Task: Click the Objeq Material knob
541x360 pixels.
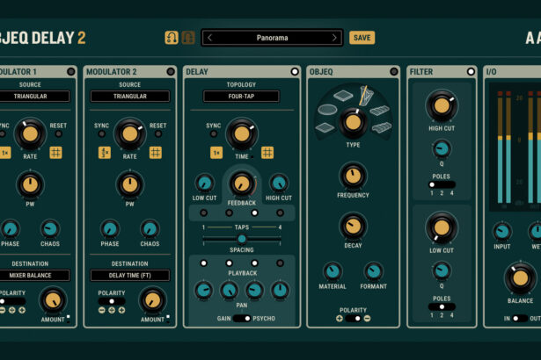Action: (x=333, y=271)
